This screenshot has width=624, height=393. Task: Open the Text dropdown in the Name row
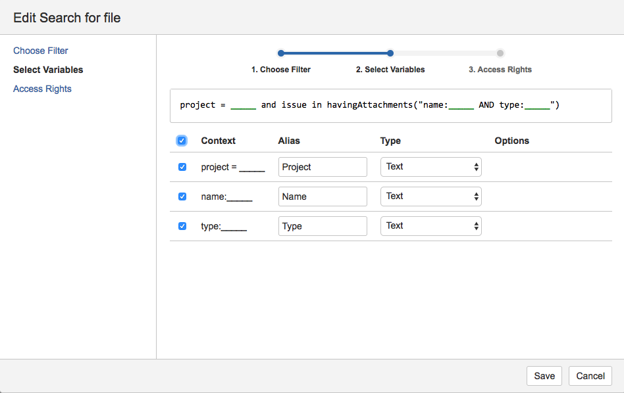[x=431, y=196]
